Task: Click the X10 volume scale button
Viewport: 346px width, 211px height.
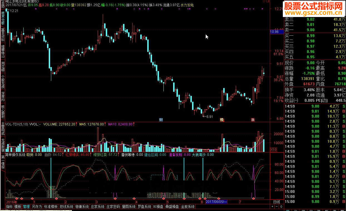Action: [274, 150]
